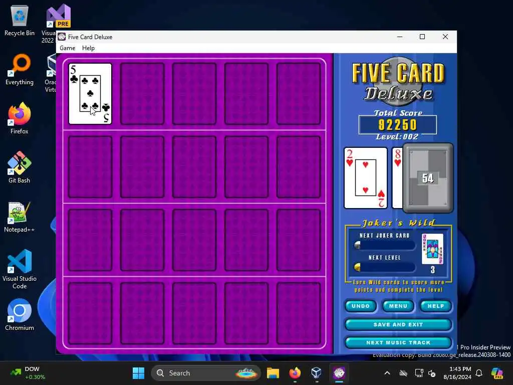The image size is (513, 385).
Task: Open the notifications bell
Action: pyautogui.click(x=479, y=373)
